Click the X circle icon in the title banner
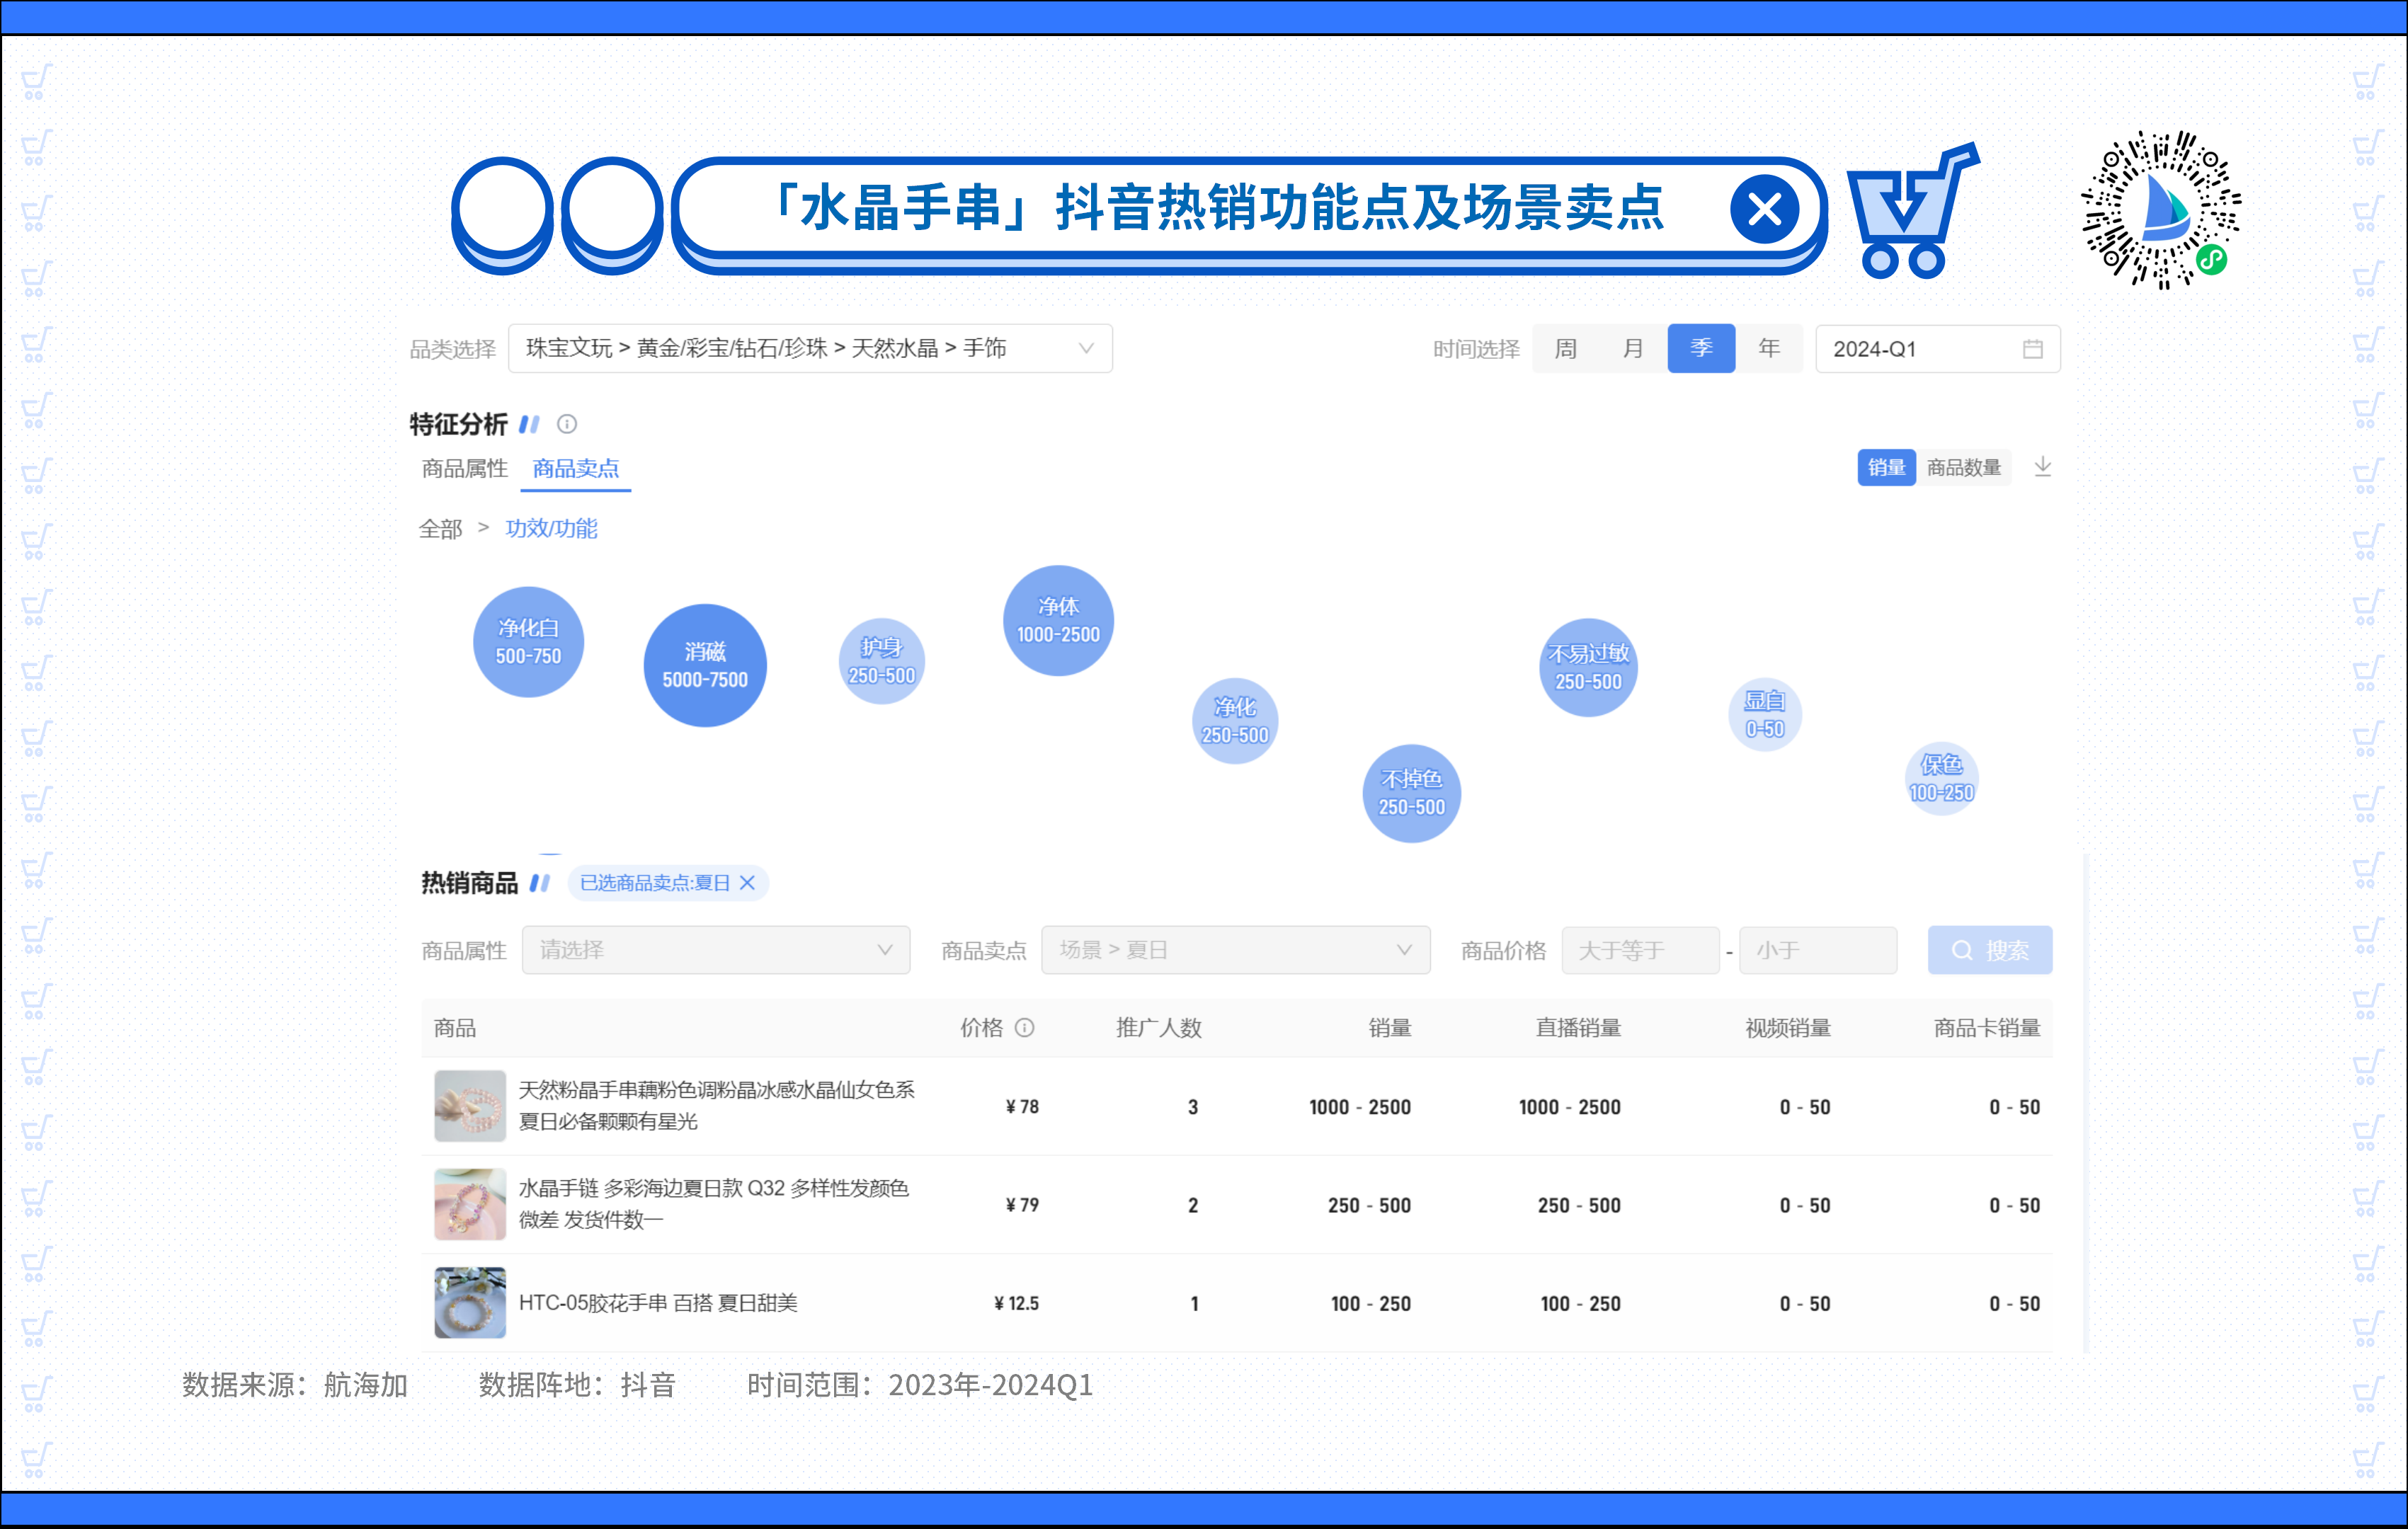This screenshot has width=2408, height=1529. coord(1764,210)
